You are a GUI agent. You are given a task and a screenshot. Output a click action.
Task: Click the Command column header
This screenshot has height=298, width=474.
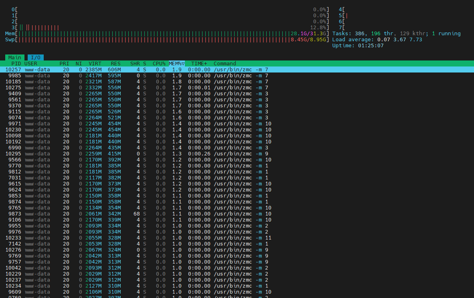pos(225,63)
